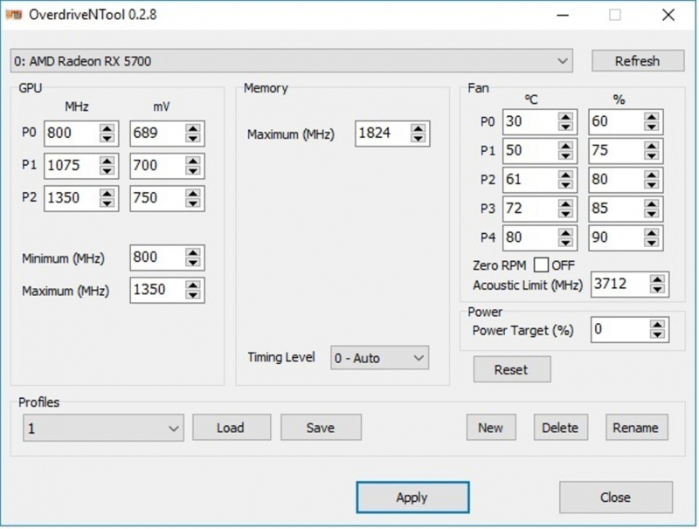Increase Memory Maximum MHz with up arrow
The image size is (699, 529).
pos(419,128)
